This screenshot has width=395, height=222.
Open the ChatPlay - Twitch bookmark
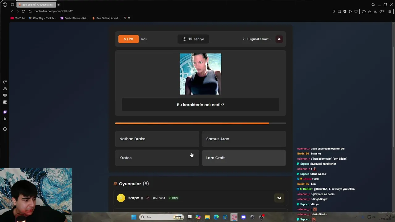click(42, 18)
